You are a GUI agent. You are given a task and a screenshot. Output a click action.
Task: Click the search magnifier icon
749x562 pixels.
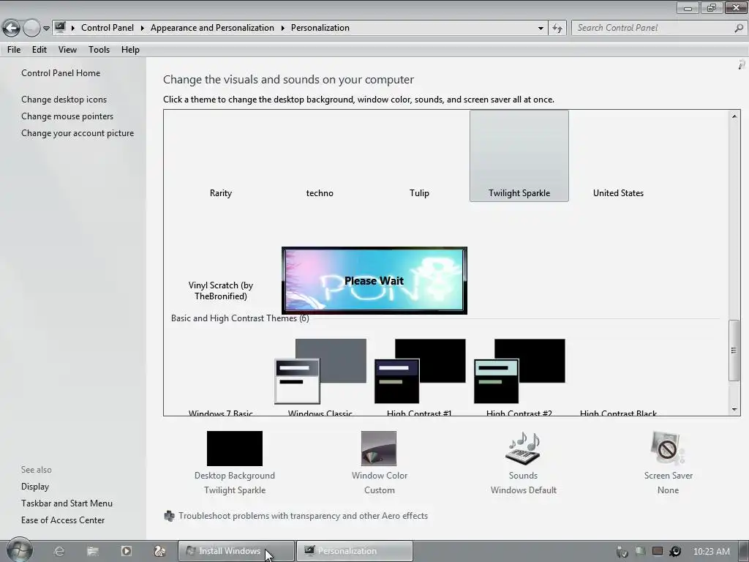click(739, 28)
